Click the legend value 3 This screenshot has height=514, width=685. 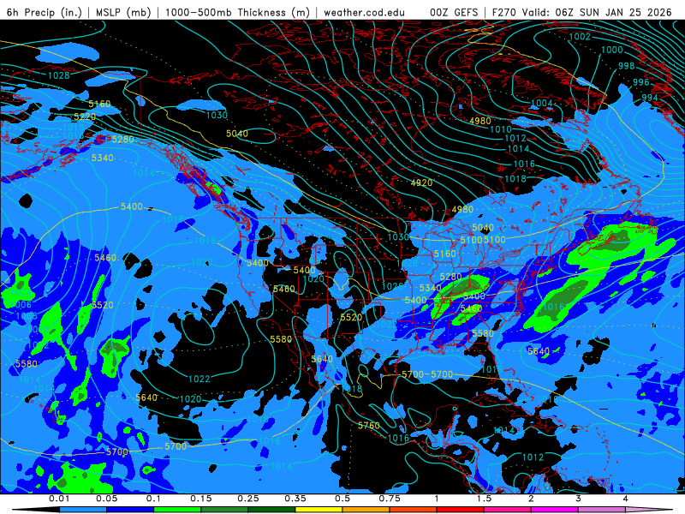coord(578,499)
